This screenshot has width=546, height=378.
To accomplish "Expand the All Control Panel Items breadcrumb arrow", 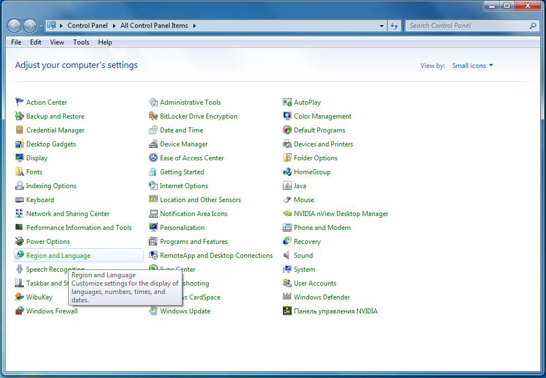I will pos(195,26).
